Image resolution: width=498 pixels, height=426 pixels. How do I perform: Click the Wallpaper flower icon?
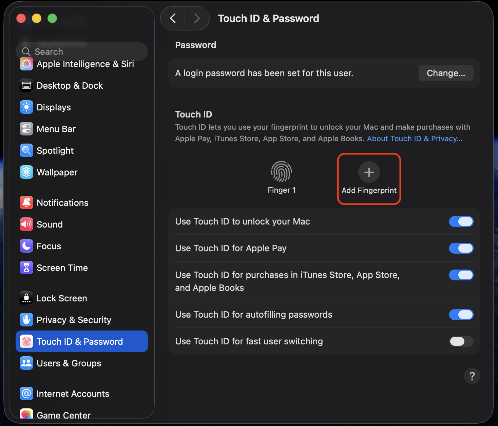(26, 172)
